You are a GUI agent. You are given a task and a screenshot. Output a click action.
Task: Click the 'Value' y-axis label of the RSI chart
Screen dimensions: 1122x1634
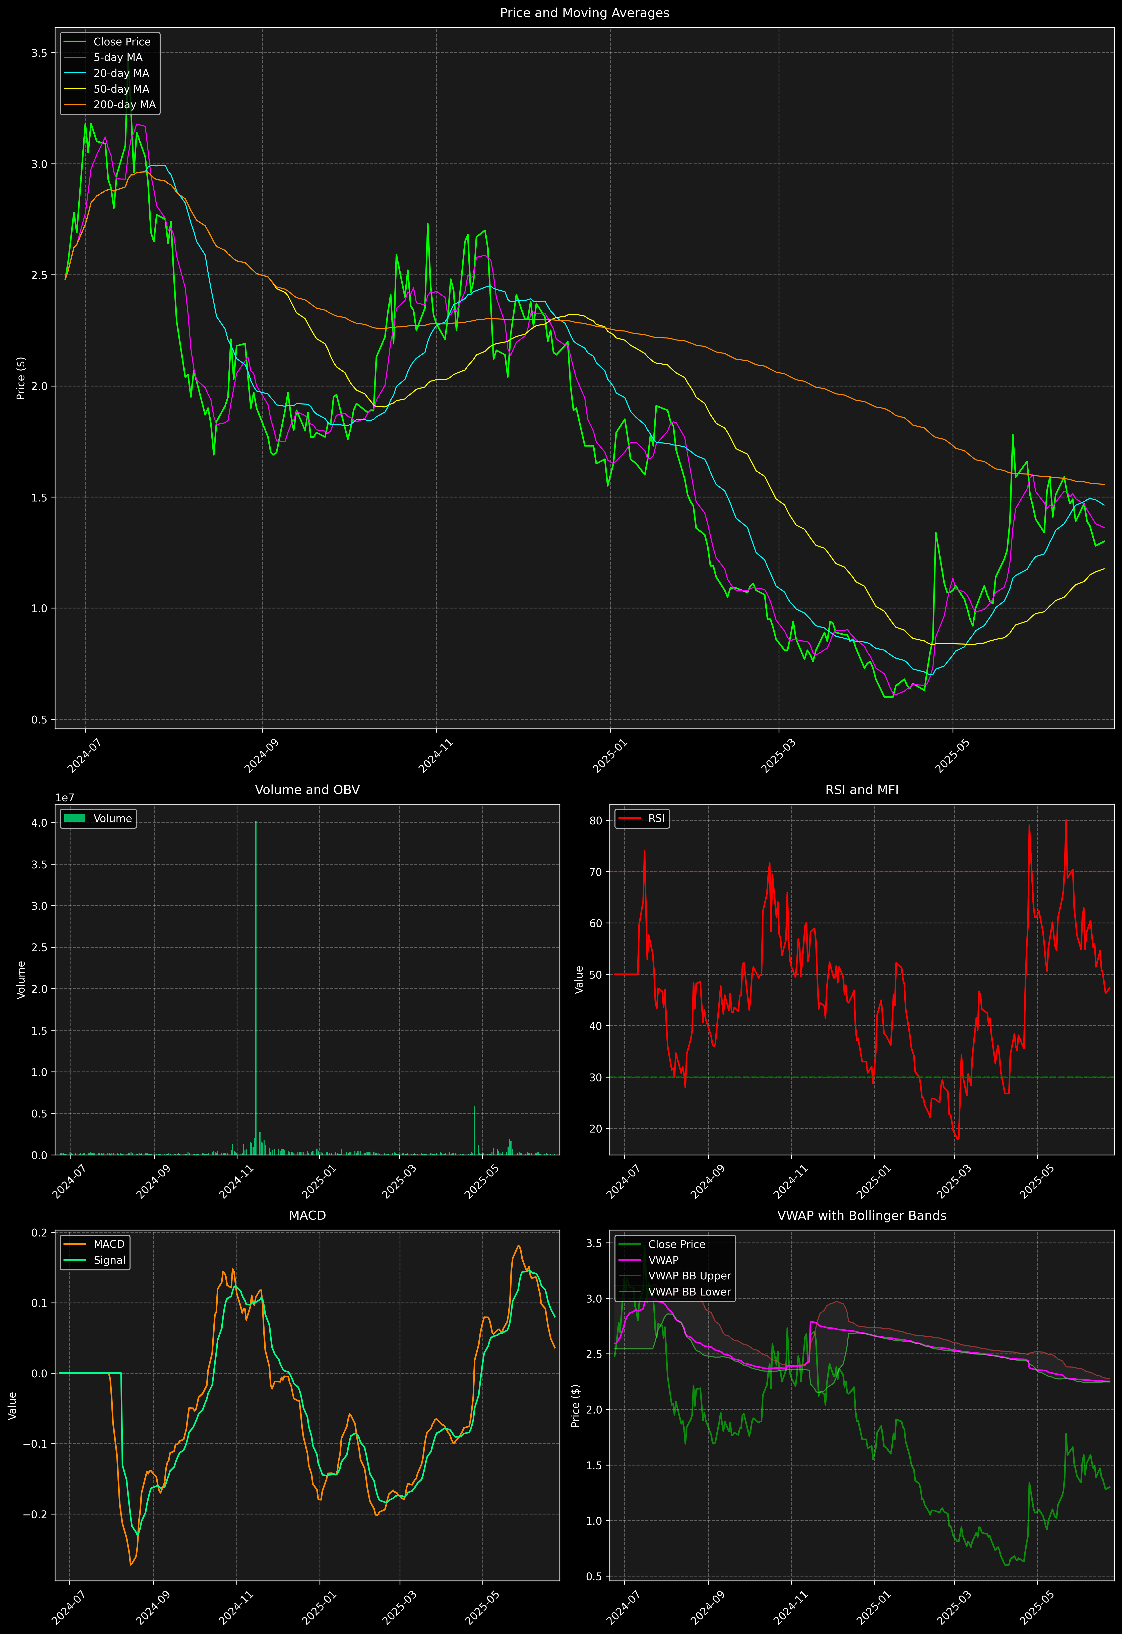(579, 979)
